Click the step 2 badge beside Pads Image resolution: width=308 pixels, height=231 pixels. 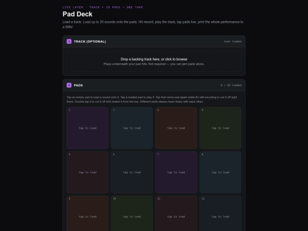(x=69, y=85)
